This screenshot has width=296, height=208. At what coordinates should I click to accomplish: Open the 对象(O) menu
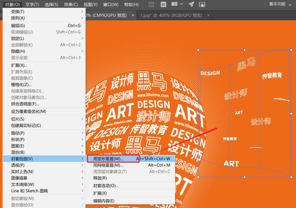tap(12, 4)
